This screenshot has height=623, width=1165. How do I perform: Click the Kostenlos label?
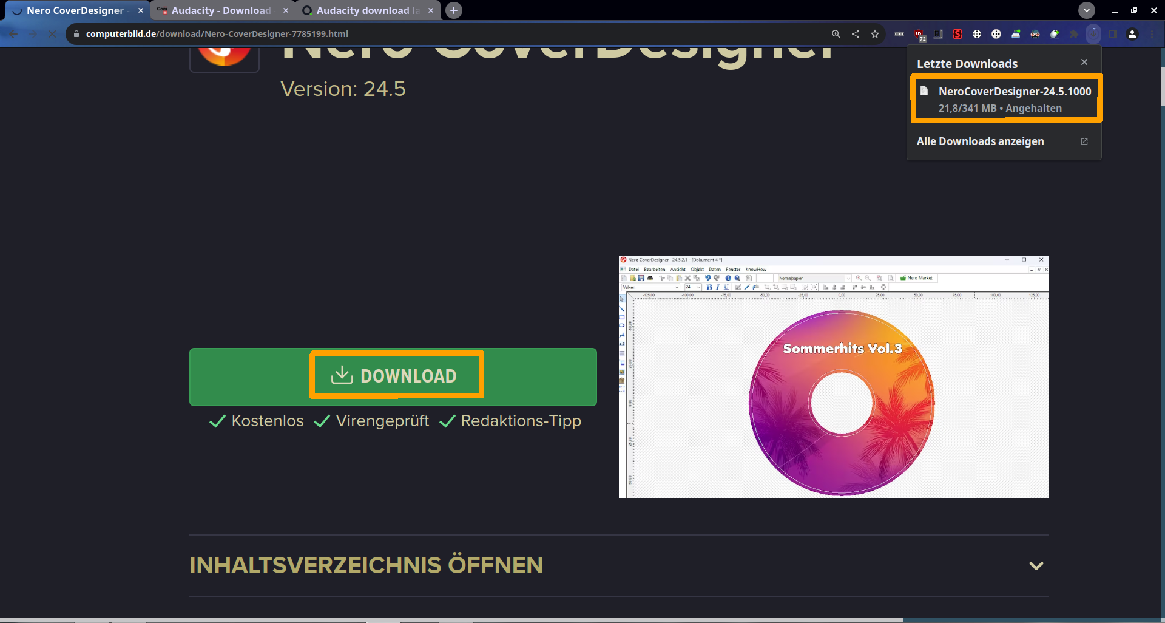point(268,421)
